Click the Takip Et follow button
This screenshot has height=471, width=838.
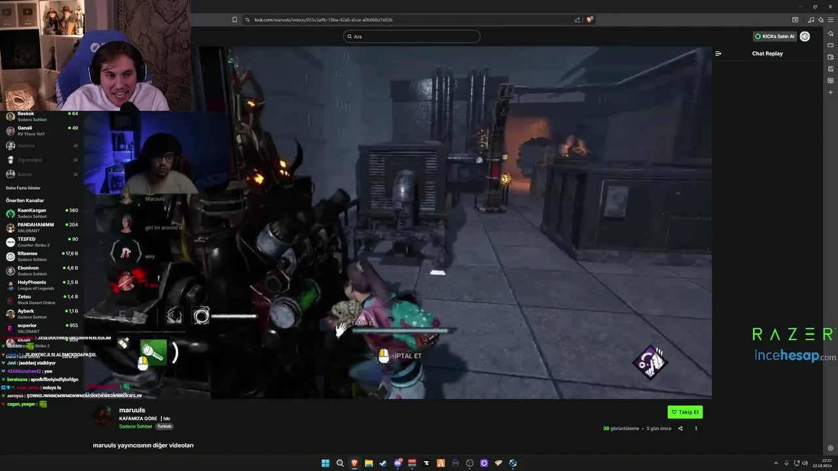[685, 412]
